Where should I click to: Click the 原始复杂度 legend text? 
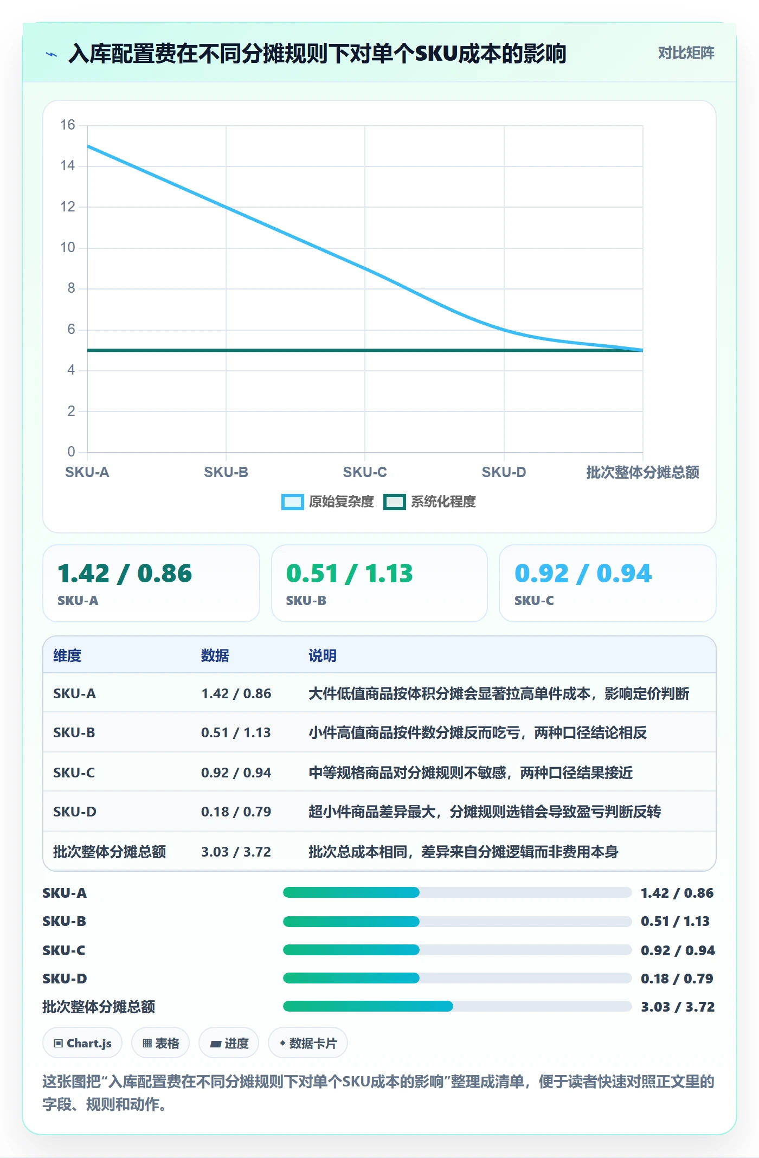coord(342,502)
